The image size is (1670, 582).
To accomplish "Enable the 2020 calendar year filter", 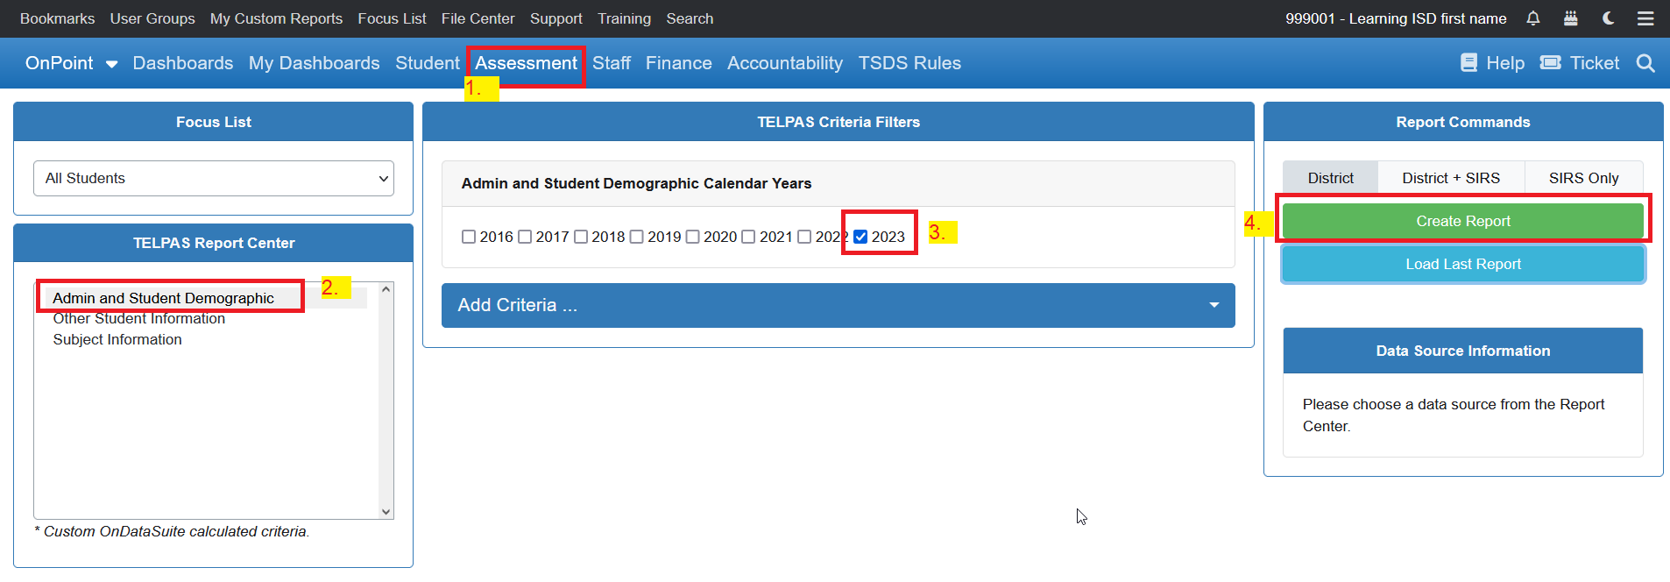I will tap(692, 236).
